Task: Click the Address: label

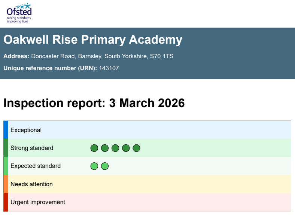Action: (16, 56)
